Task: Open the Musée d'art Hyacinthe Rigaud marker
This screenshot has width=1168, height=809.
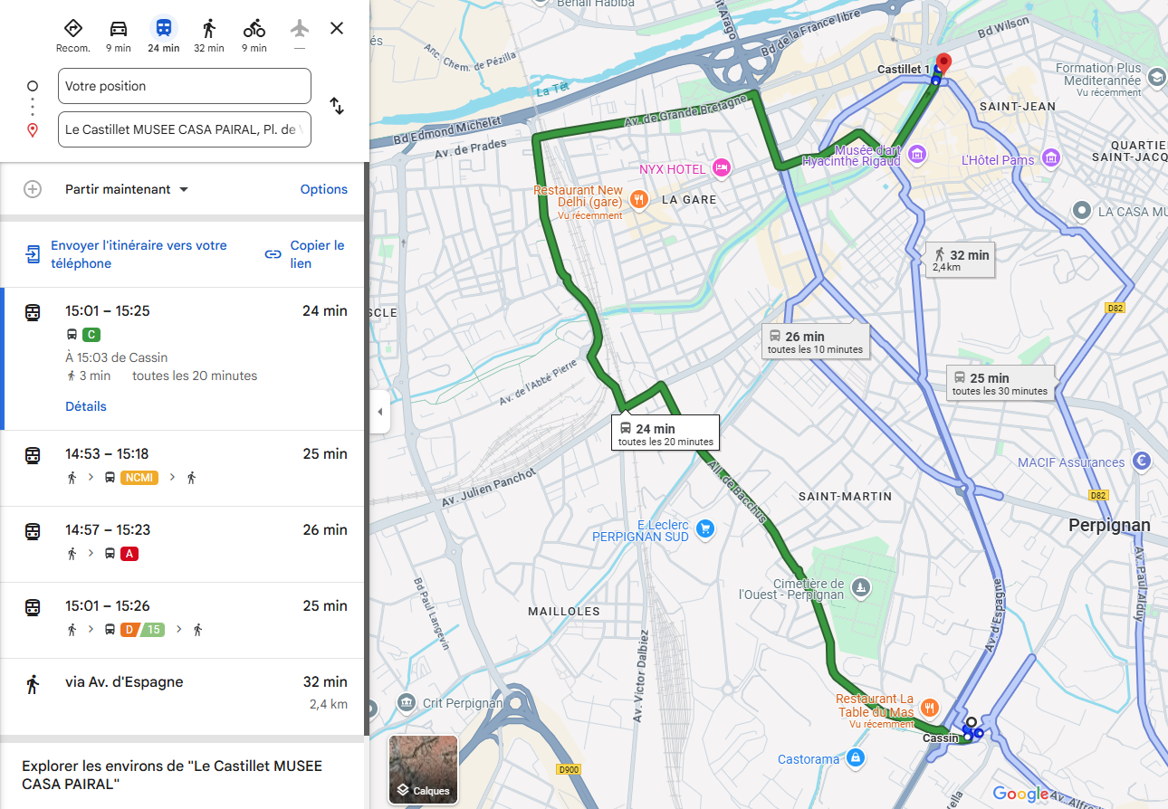Action: 916,156
